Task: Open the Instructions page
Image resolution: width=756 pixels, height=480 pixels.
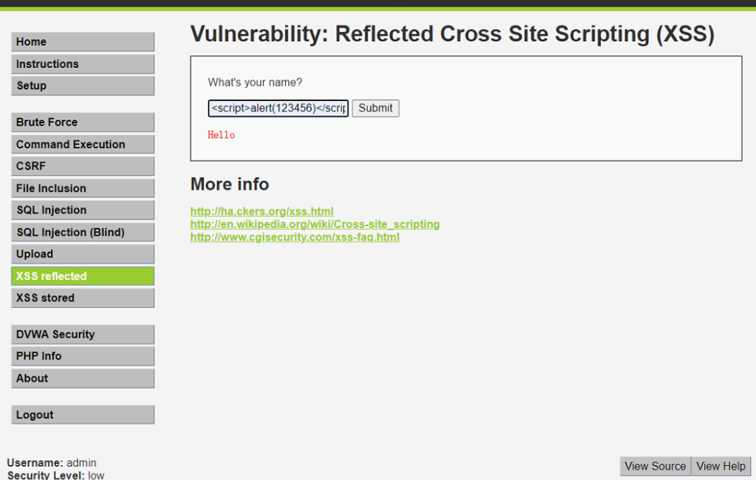Action: coord(82,64)
